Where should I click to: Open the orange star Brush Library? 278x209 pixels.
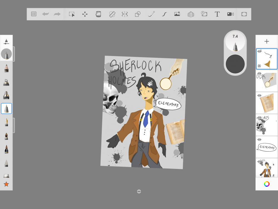pos(6,184)
